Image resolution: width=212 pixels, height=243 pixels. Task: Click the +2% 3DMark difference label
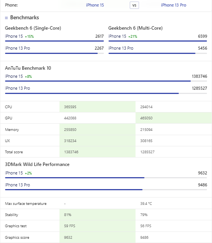click(x=28, y=173)
